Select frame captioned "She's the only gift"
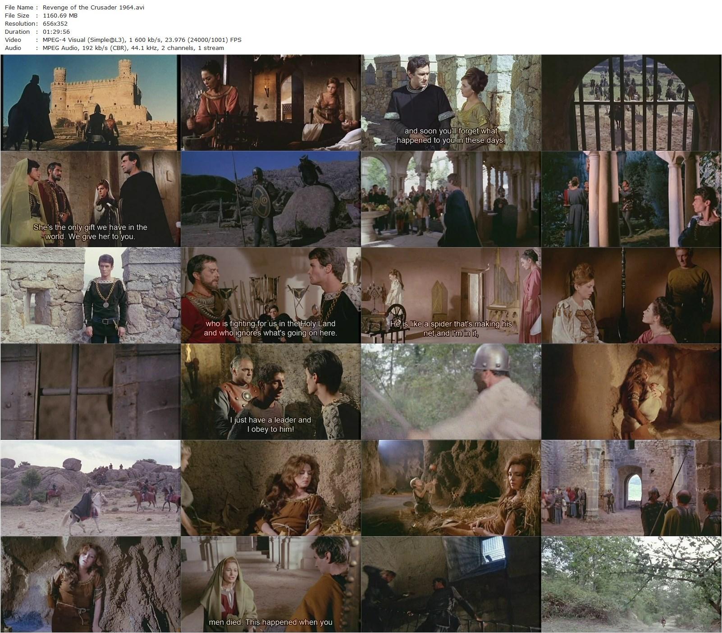The width and height of the screenshot is (722, 633). point(90,199)
